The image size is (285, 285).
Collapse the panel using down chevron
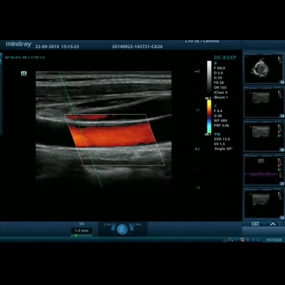point(264,224)
